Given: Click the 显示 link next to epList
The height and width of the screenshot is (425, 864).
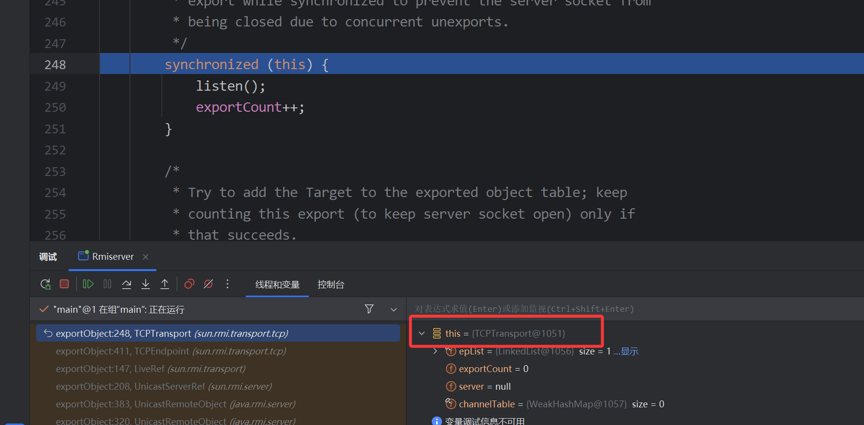Looking at the screenshot, I should [629, 351].
